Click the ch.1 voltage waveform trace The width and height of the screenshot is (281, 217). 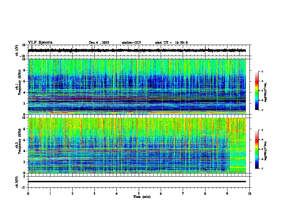point(137,50)
